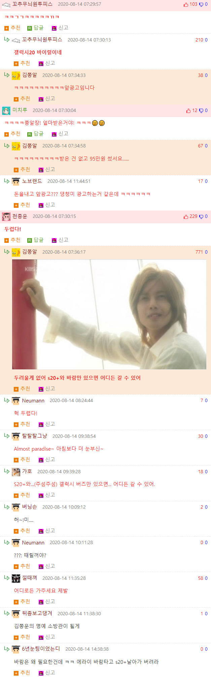Screen dimensions: 211x677
Task: Click 신고 report icon under 갤럭시20 바이럴이네 reply
Action: (41, 63)
